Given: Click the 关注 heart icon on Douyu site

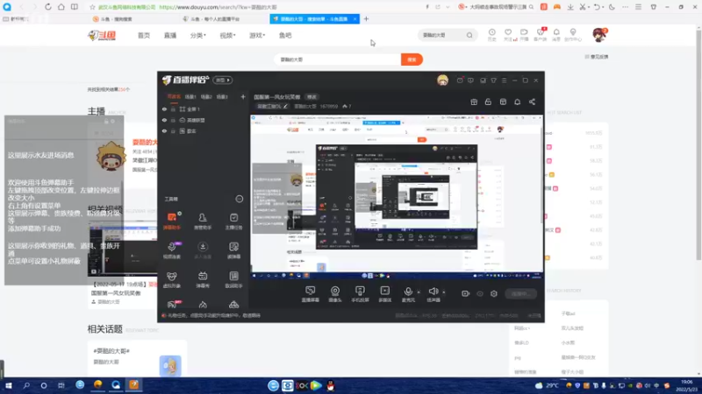Looking at the screenshot, I should [x=508, y=35].
